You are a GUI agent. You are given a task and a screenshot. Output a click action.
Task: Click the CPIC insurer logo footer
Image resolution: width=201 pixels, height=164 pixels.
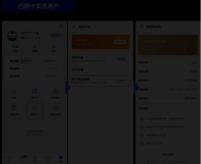click(152, 162)
